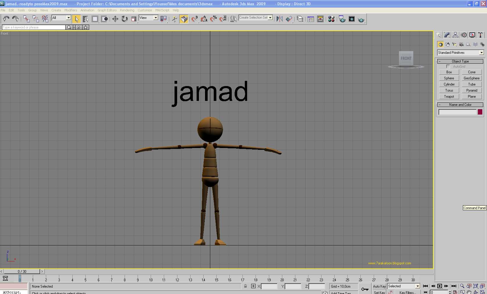Activate Bind to Space Warp tool

(x=45, y=19)
